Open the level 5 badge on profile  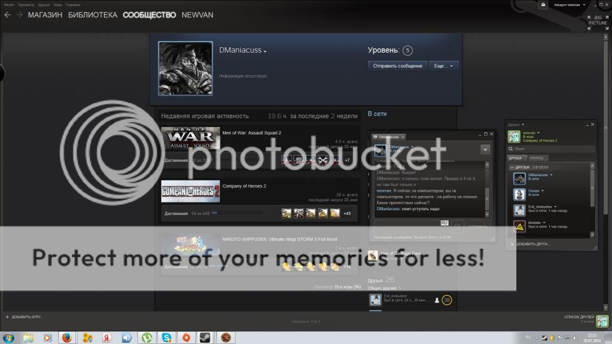click(x=408, y=50)
